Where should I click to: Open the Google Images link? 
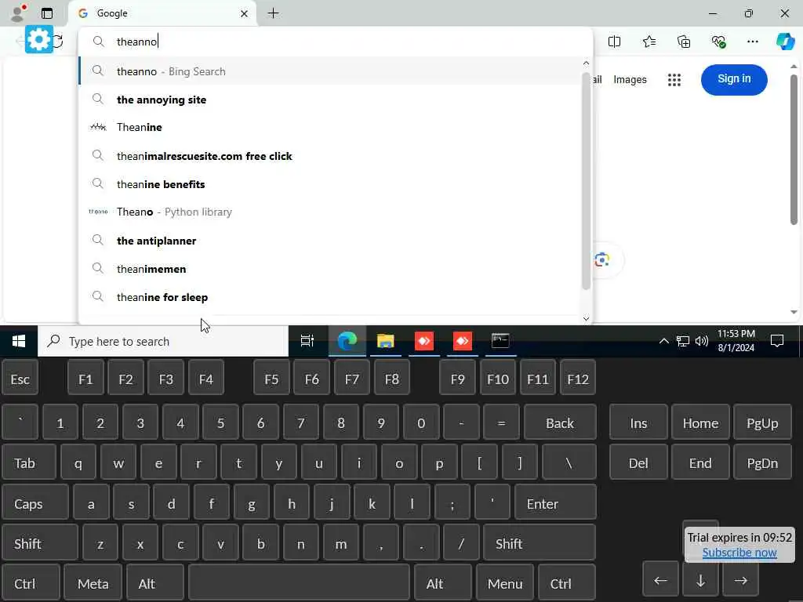[x=630, y=79]
